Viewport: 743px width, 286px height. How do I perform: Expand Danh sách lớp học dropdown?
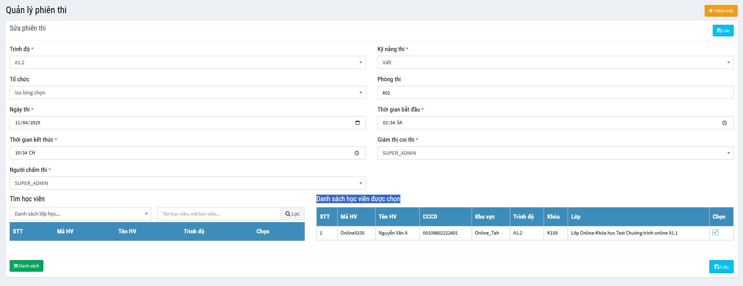[x=80, y=214]
